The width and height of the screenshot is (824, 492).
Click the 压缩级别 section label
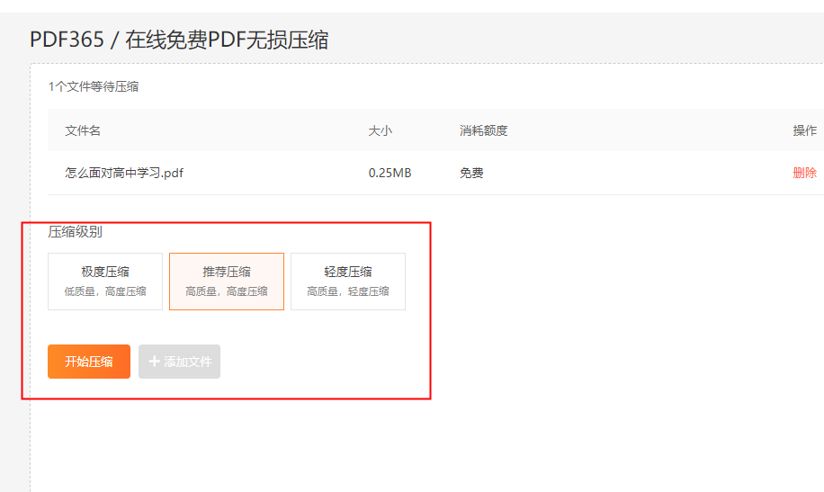pyautogui.click(x=76, y=232)
